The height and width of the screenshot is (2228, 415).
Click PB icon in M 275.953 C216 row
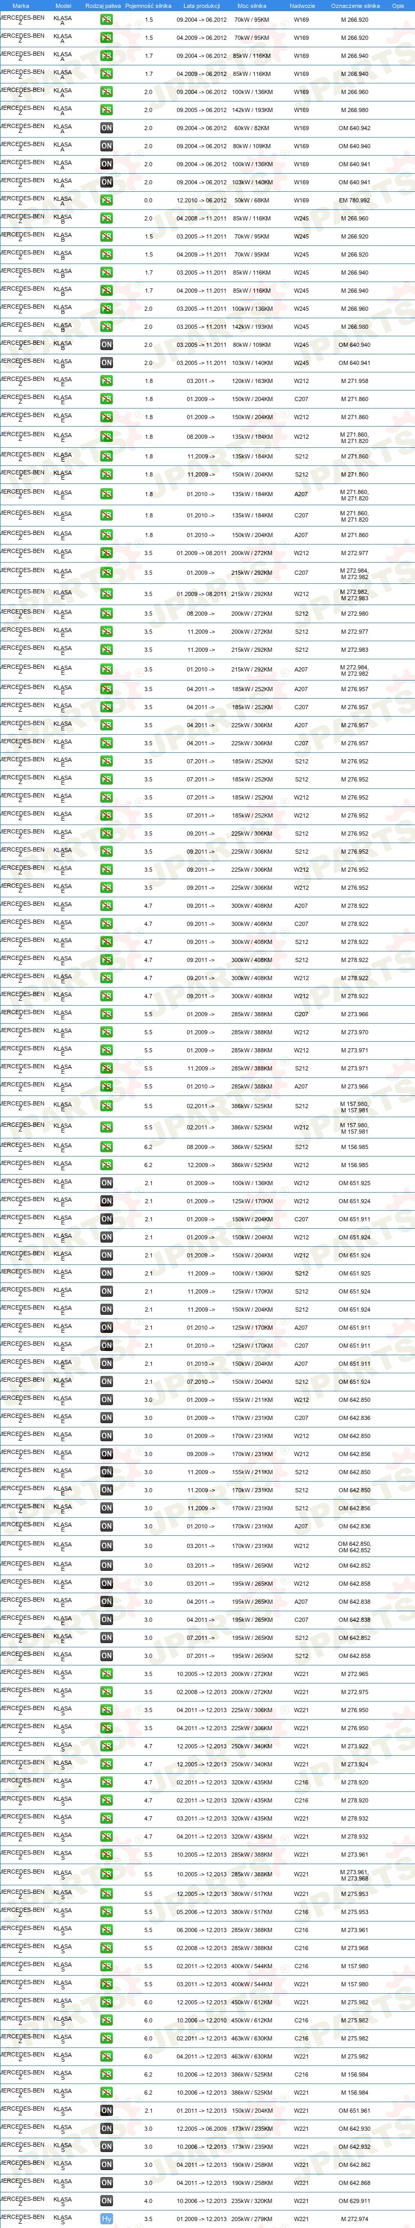106,1912
